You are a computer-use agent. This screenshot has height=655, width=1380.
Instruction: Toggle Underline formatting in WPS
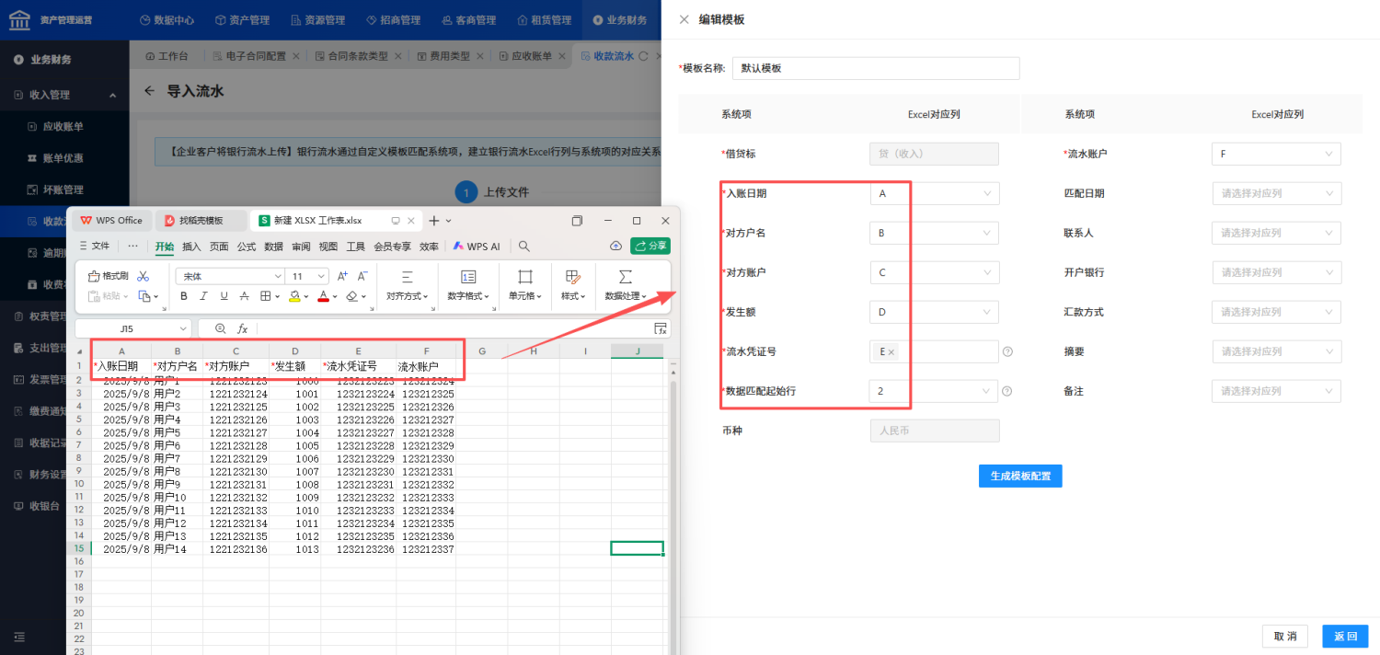[224, 296]
